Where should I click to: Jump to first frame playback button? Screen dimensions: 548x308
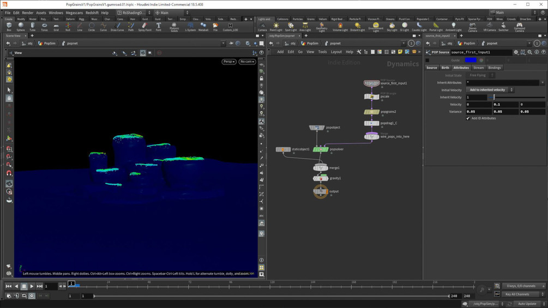[8, 286]
